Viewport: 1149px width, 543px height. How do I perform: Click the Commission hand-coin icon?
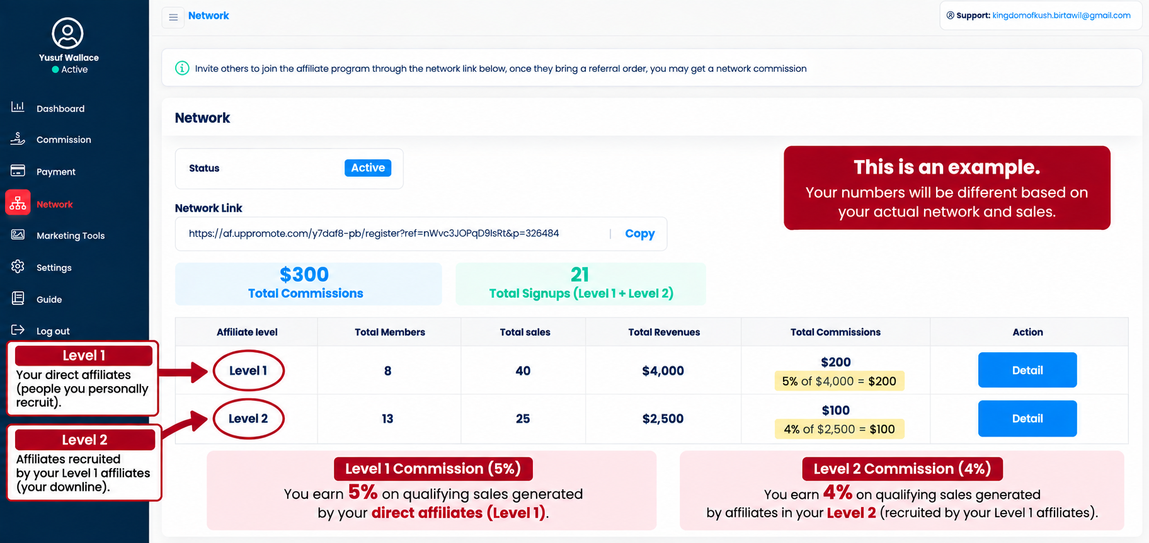coord(18,139)
